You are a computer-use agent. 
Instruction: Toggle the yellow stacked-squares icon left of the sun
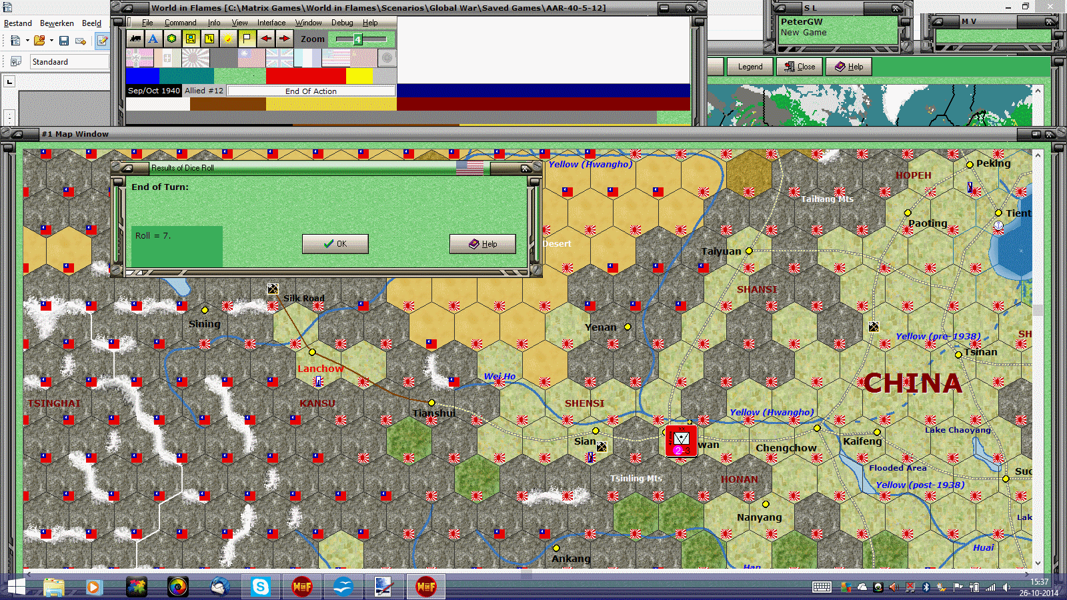pyautogui.click(x=209, y=39)
